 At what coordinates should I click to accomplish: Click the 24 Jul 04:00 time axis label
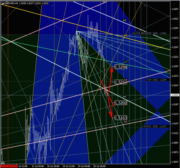tap(84, 166)
